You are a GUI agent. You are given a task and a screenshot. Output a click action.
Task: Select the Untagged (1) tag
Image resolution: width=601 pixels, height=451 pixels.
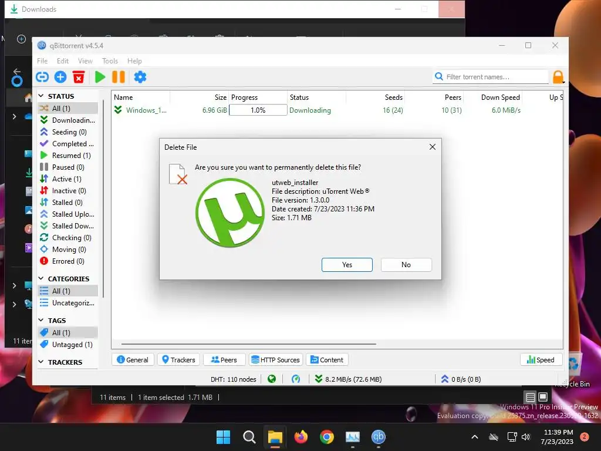[x=68, y=345]
